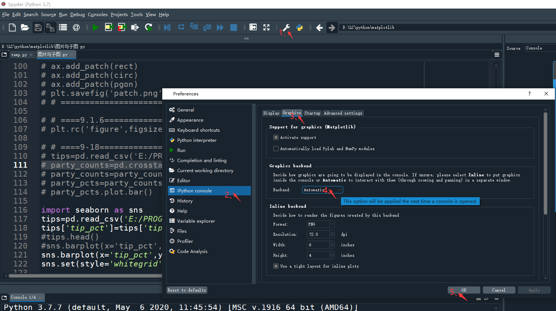This screenshot has width=556, height=311.
Task: Click the Preferences pane vertical scrollbar thumb
Action: 546,164
